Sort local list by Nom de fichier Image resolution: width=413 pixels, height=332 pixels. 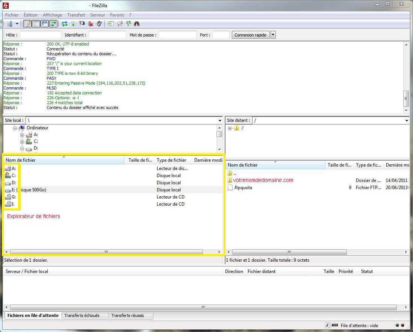pyautogui.click(x=64, y=160)
